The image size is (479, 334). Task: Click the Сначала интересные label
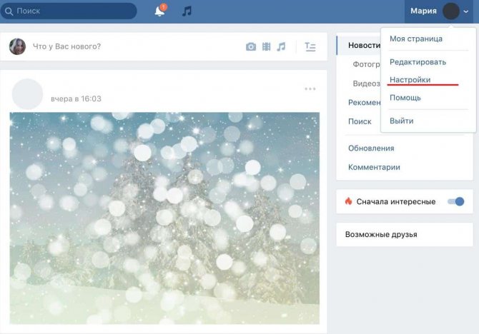(x=395, y=202)
